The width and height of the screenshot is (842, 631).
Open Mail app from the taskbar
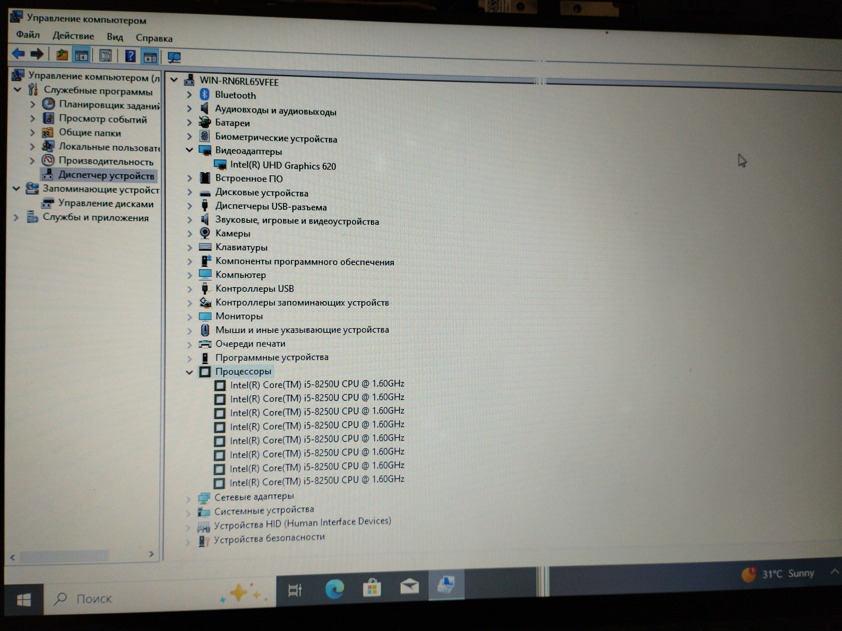click(x=410, y=586)
